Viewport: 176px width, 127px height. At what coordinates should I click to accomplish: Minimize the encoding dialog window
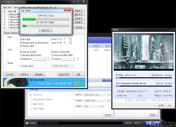pos(170,30)
